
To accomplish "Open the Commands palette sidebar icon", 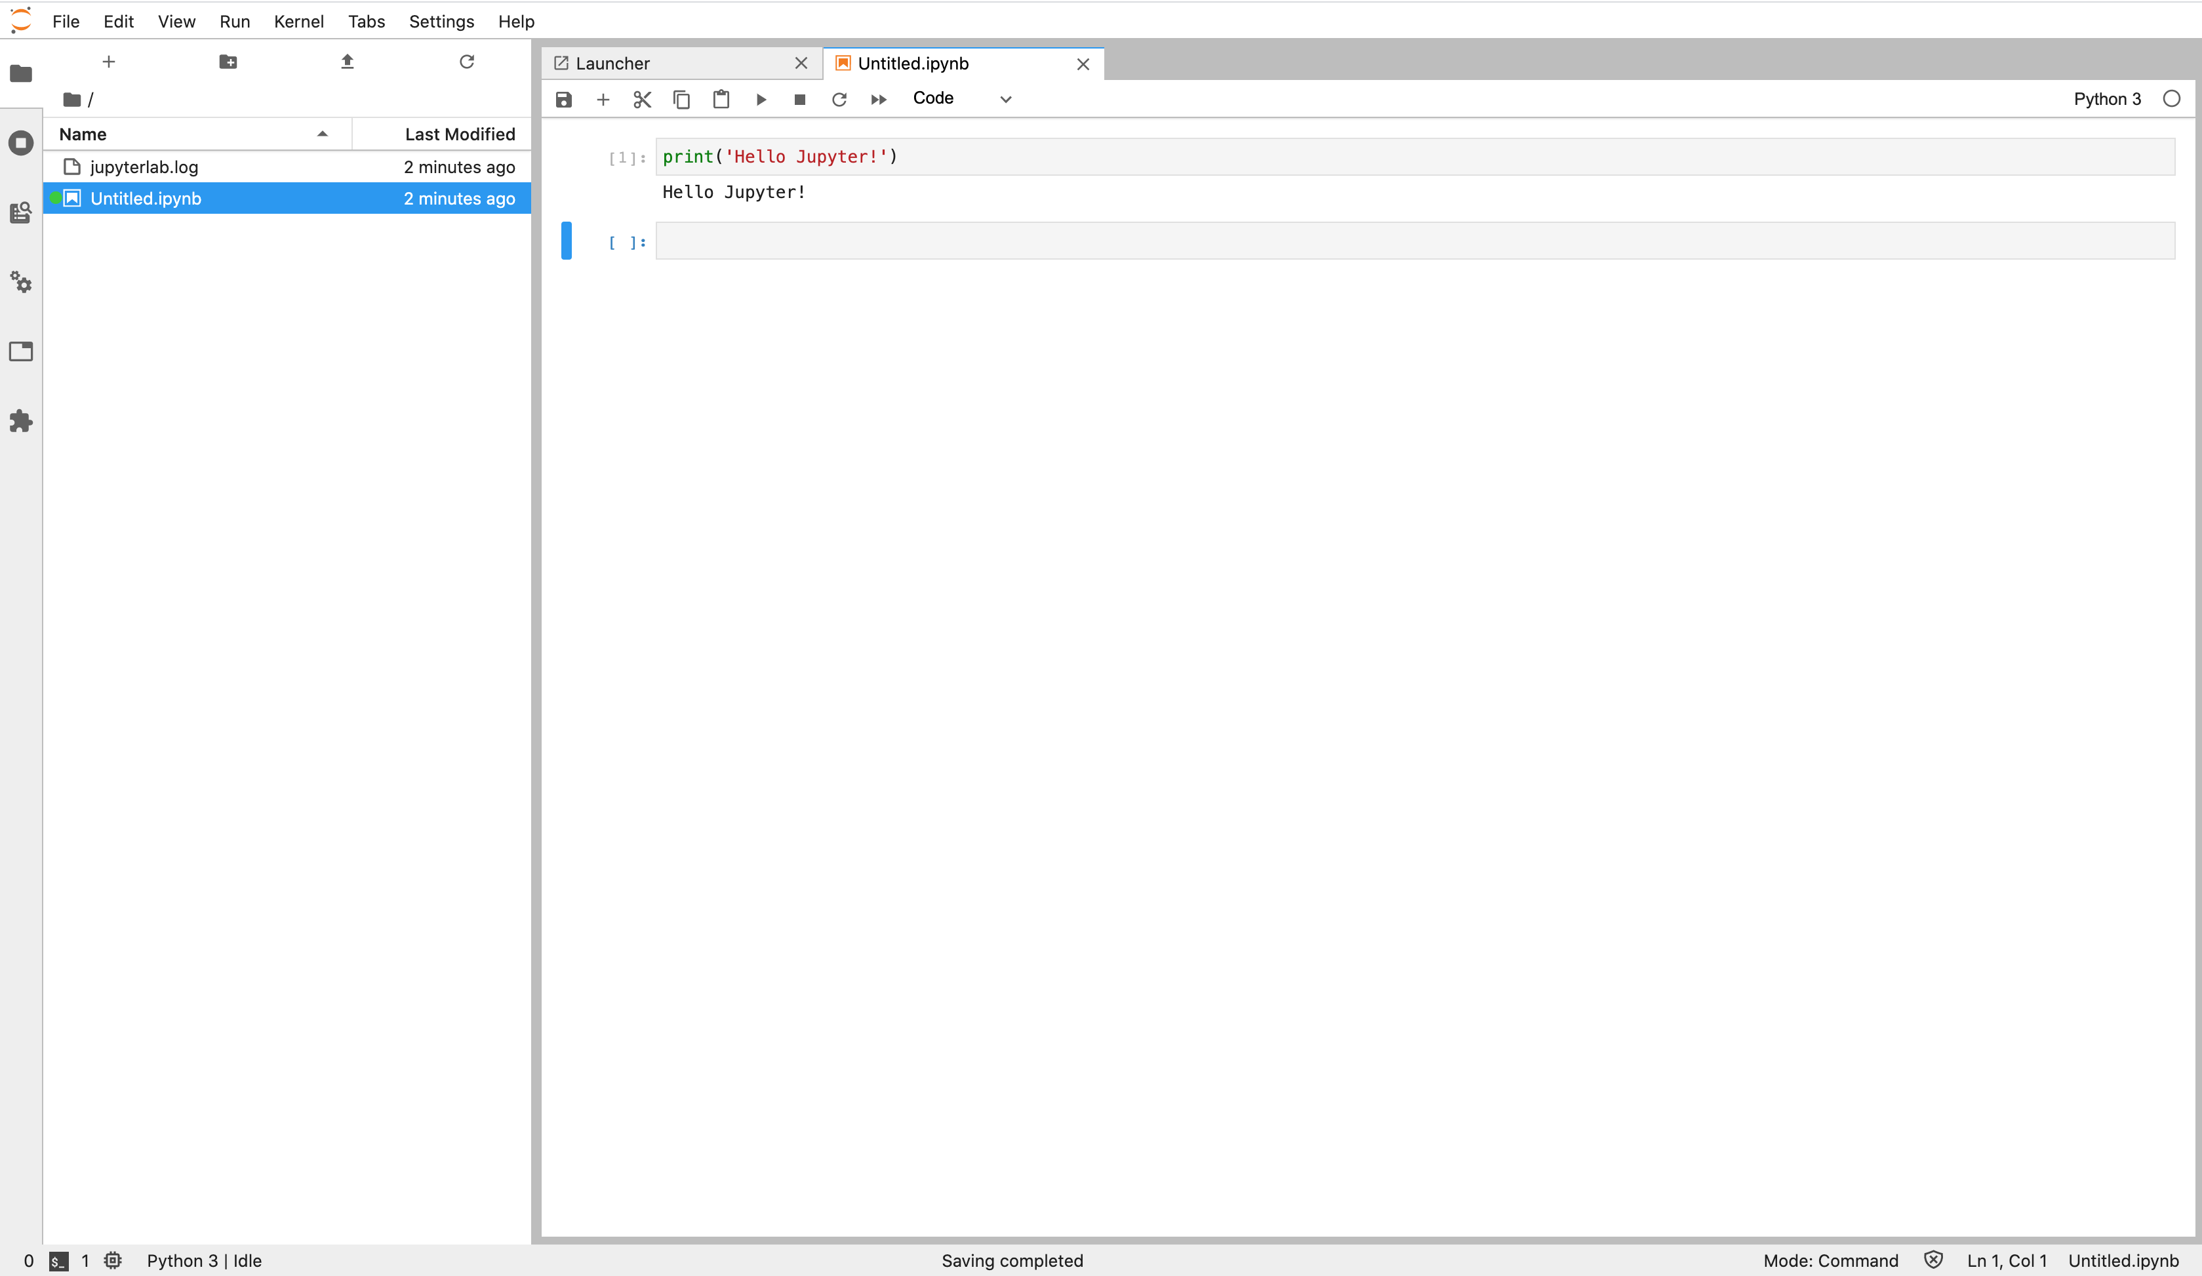I will (21, 212).
